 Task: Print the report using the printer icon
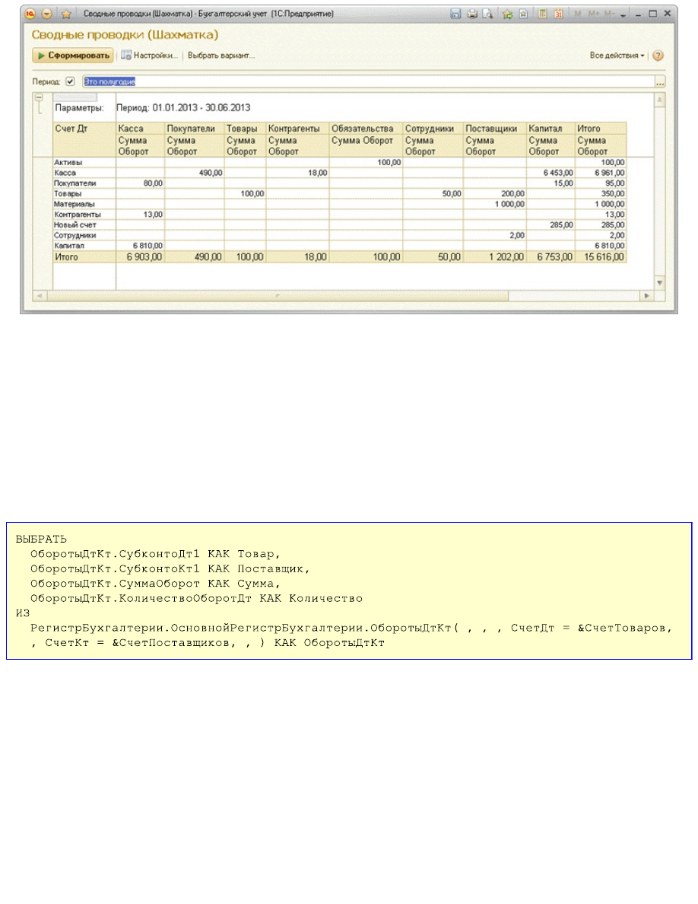[x=471, y=14]
